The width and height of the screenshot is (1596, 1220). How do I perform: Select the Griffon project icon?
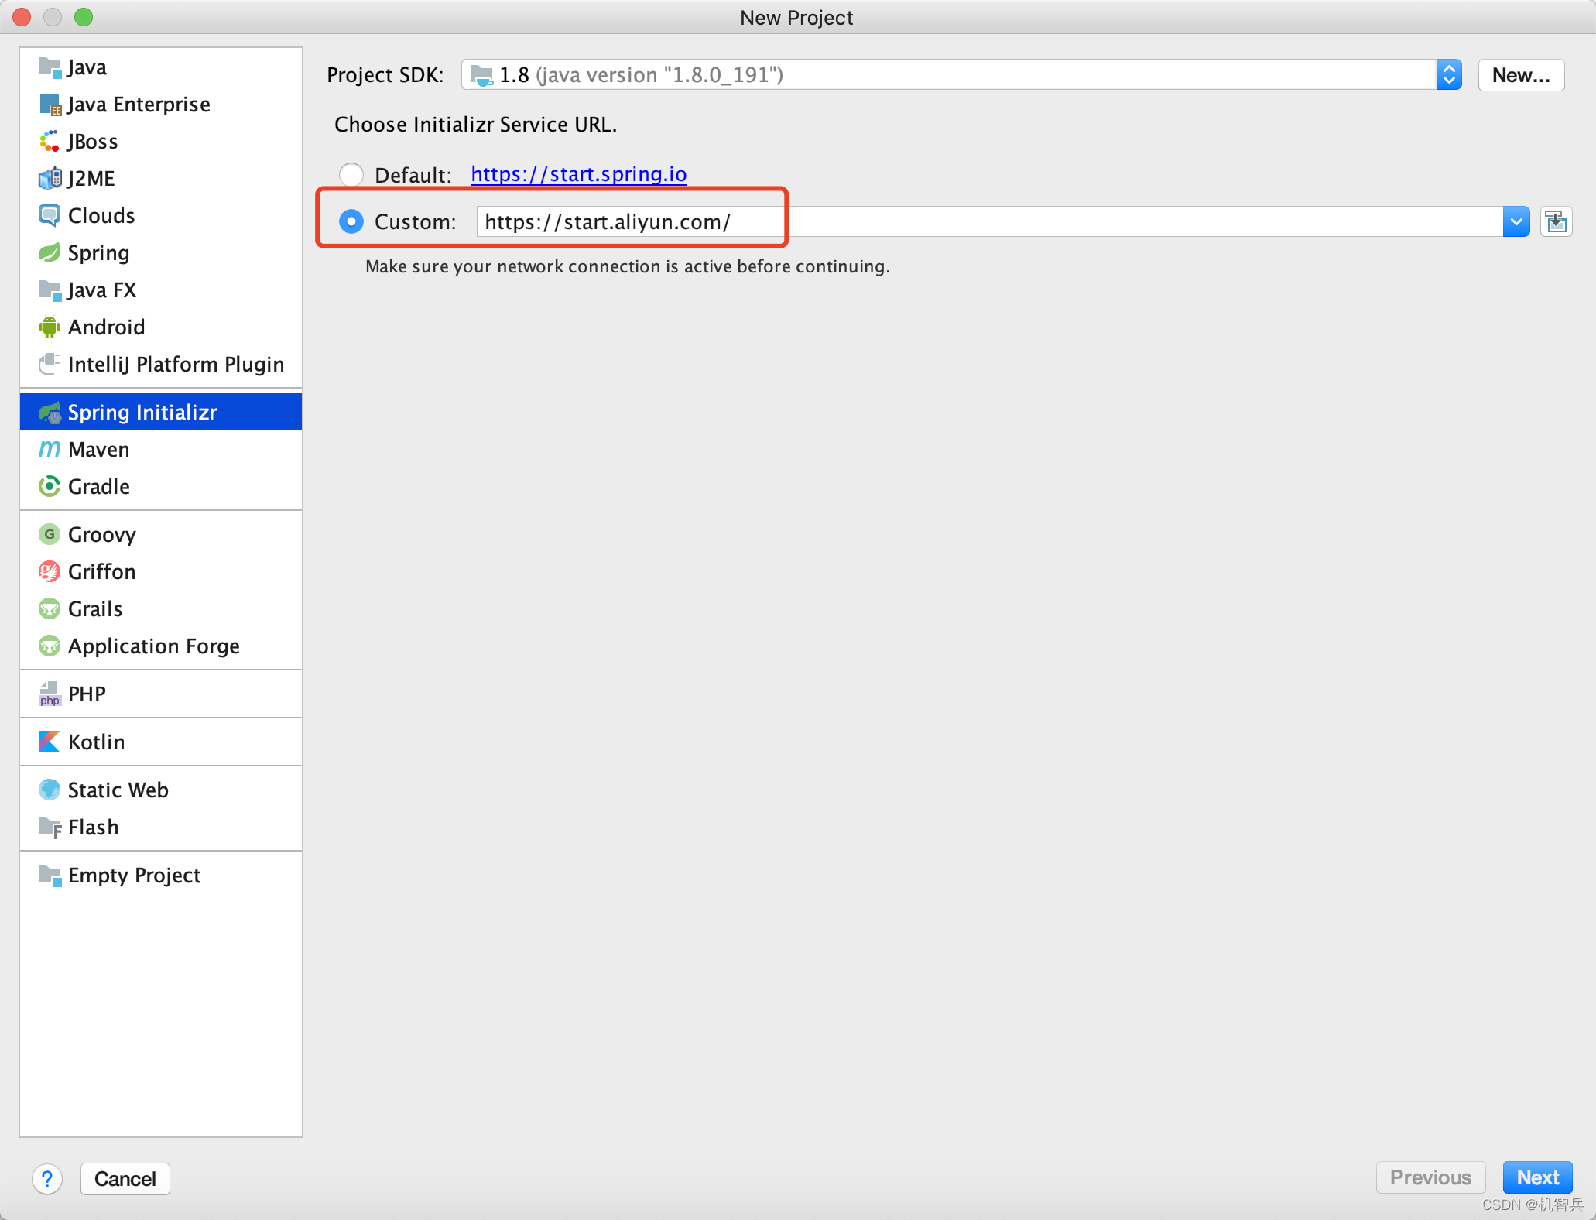point(49,572)
